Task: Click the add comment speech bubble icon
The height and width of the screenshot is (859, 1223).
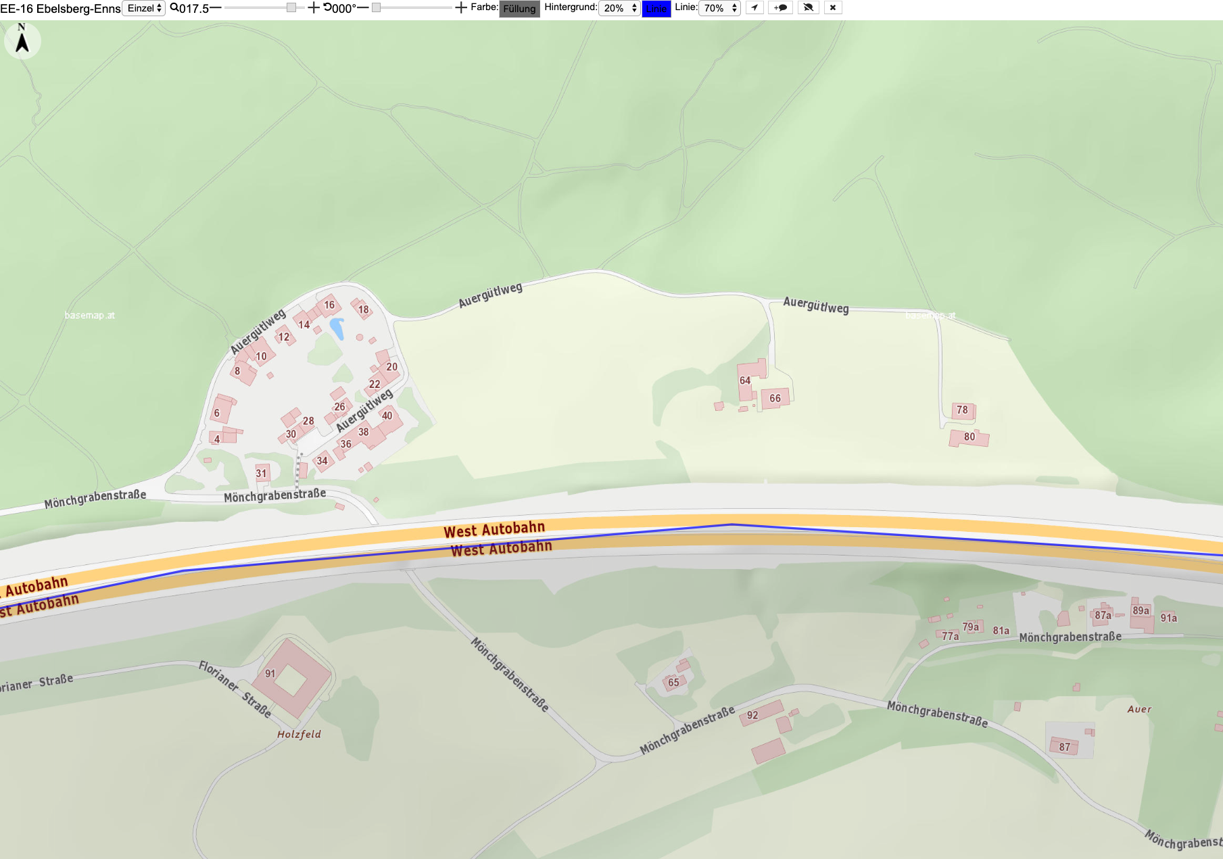Action: tap(781, 8)
